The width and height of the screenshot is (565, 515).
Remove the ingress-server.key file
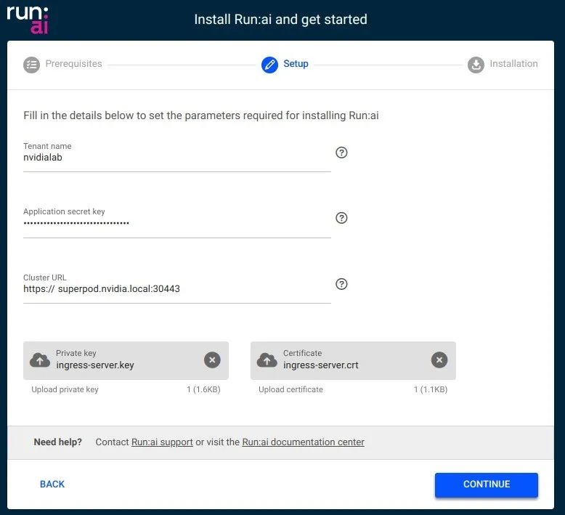tap(212, 360)
